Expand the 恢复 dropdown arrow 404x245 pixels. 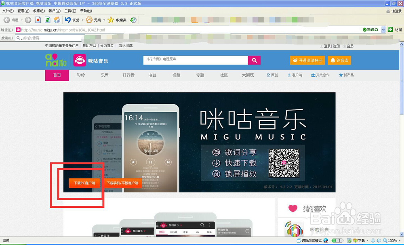[x=82, y=20]
